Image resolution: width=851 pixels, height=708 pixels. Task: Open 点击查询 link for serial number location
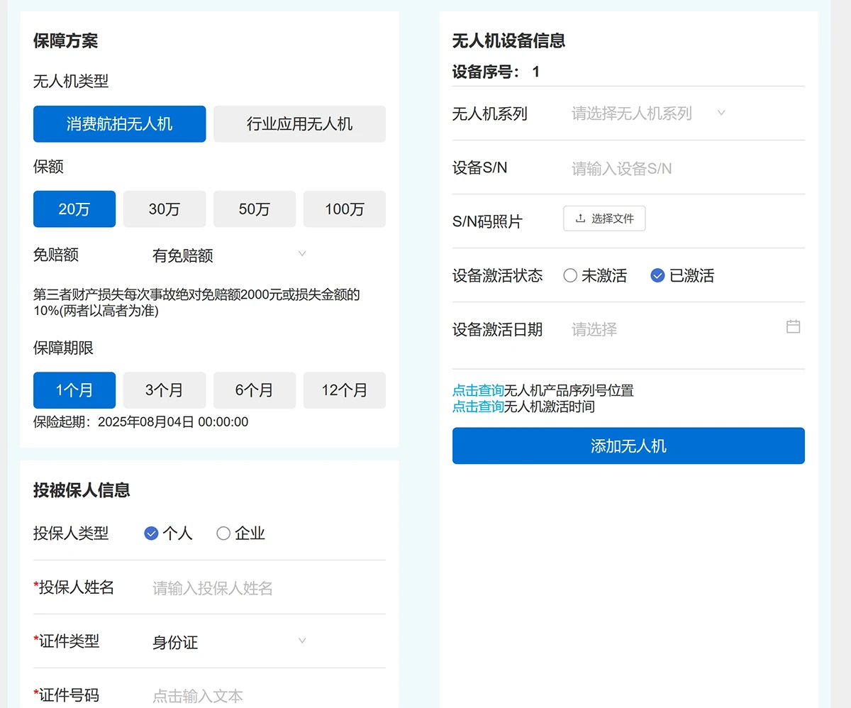478,391
